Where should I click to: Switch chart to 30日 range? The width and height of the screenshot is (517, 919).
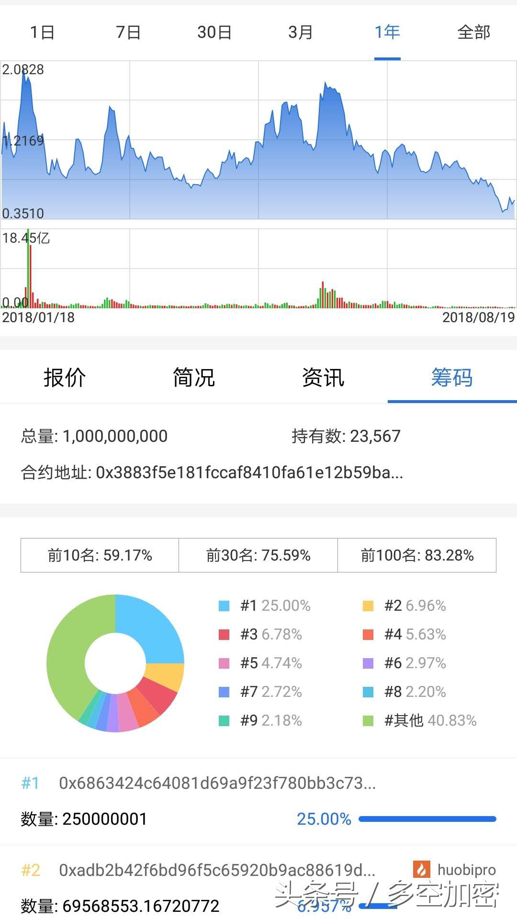(x=214, y=32)
